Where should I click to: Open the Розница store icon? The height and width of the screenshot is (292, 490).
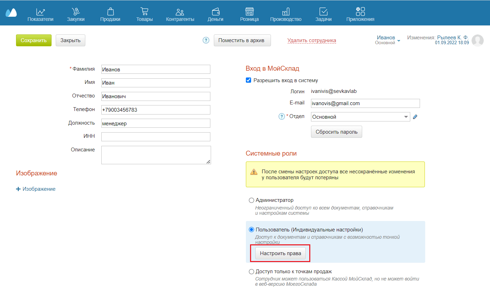click(249, 11)
